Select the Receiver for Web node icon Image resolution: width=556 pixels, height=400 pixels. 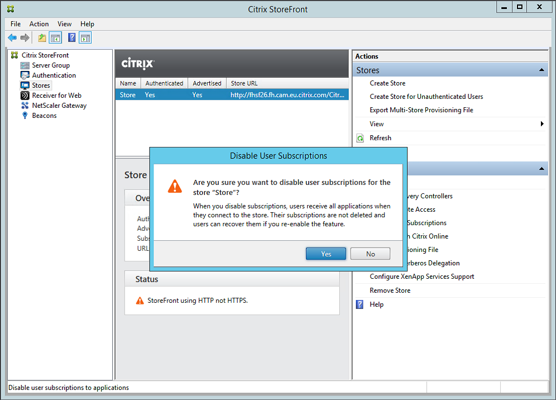click(x=25, y=96)
